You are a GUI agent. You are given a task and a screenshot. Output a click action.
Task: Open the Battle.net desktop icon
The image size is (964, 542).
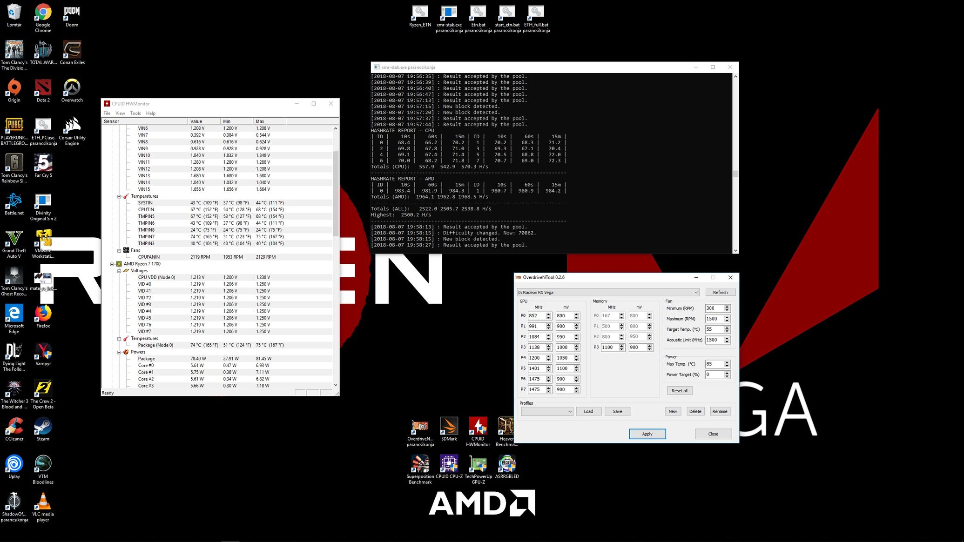pyautogui.click(x=14, y=204)
